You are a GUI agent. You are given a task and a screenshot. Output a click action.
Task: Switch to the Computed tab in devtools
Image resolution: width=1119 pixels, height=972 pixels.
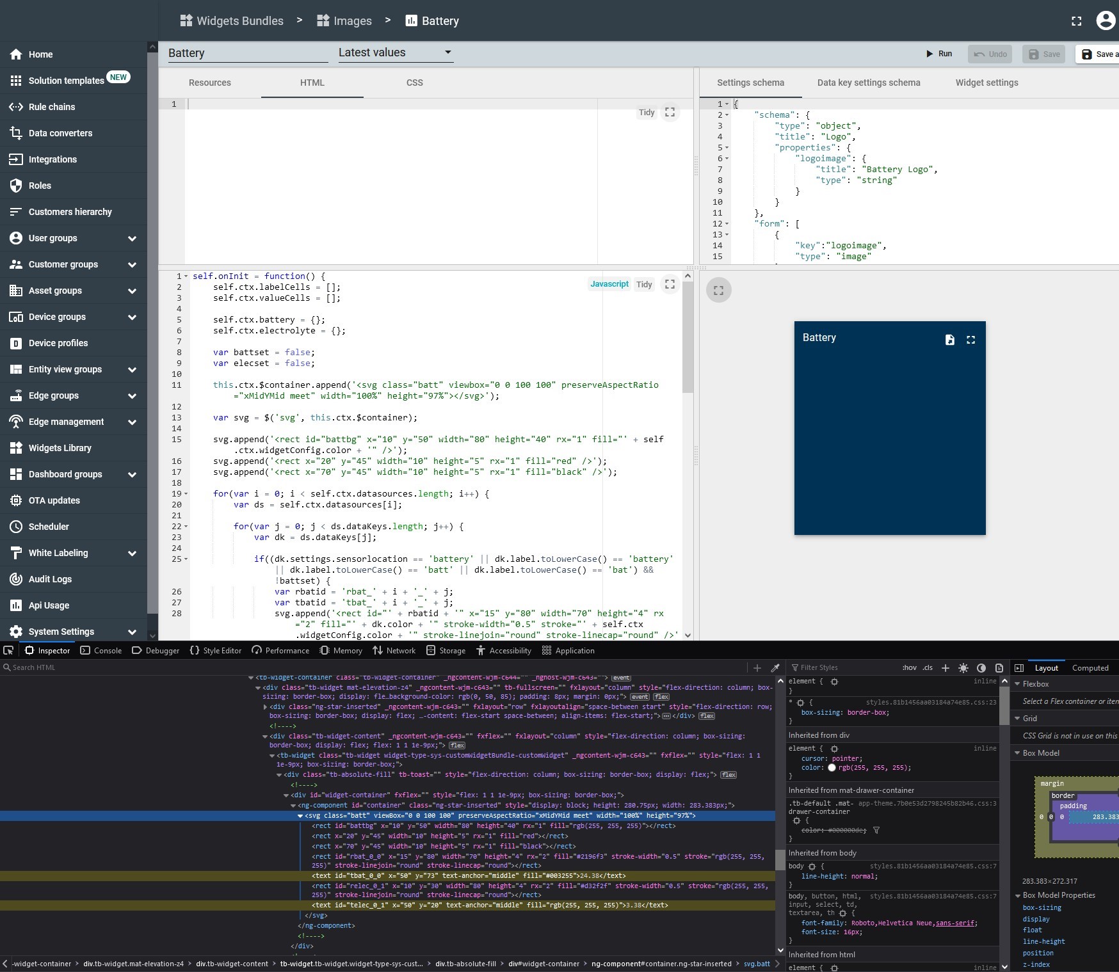pyautogui.click(x=1090, y=667)
